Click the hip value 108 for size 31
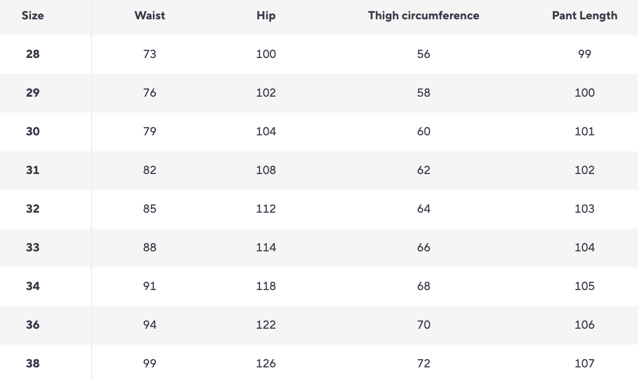This screenshot has width=638, height=379. [266, 170]
